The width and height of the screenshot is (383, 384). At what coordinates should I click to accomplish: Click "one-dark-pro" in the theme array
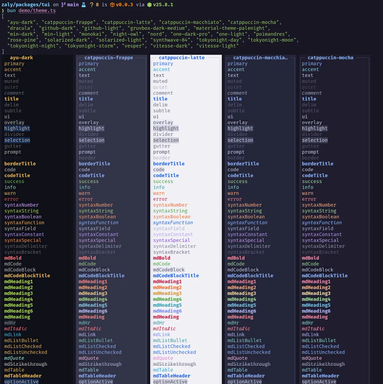[x=191, y=34]
